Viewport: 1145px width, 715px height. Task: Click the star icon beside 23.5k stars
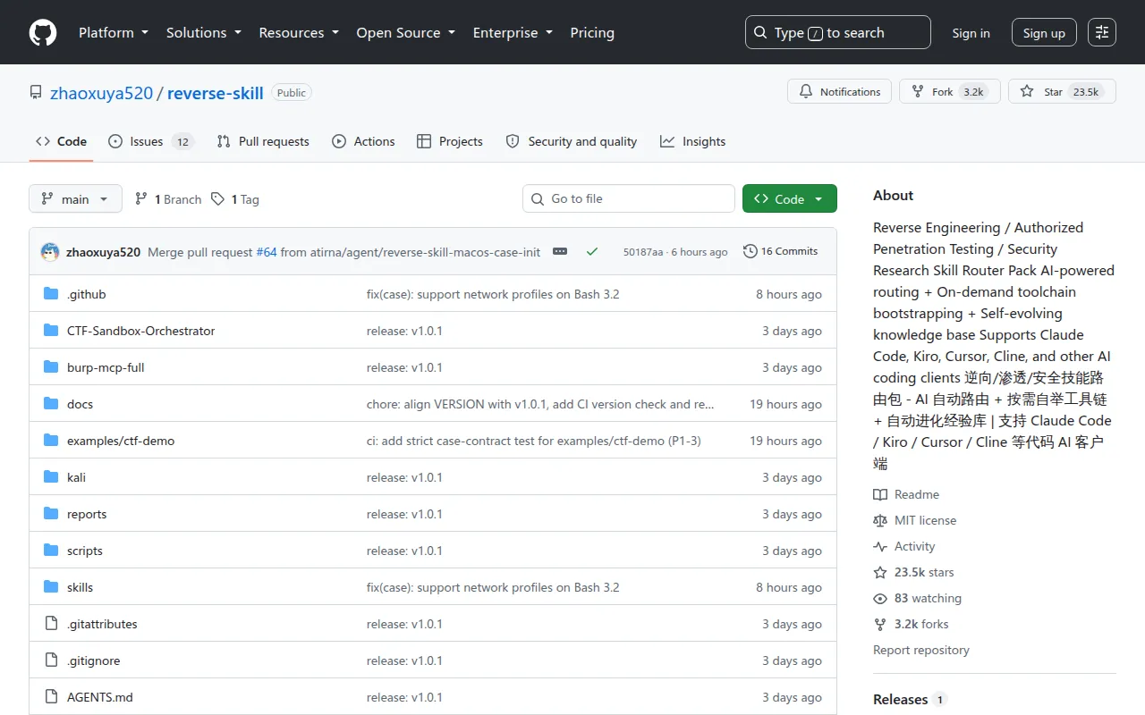[x=880, y=572]
